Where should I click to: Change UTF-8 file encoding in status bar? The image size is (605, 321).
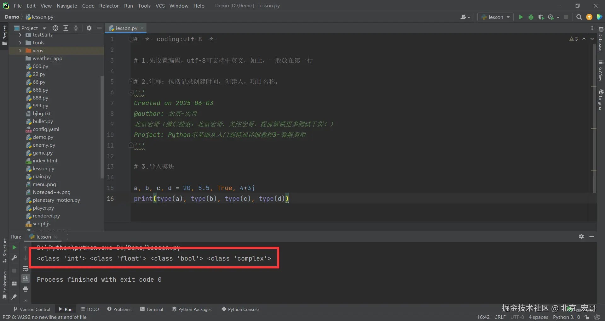pos(517,317)
